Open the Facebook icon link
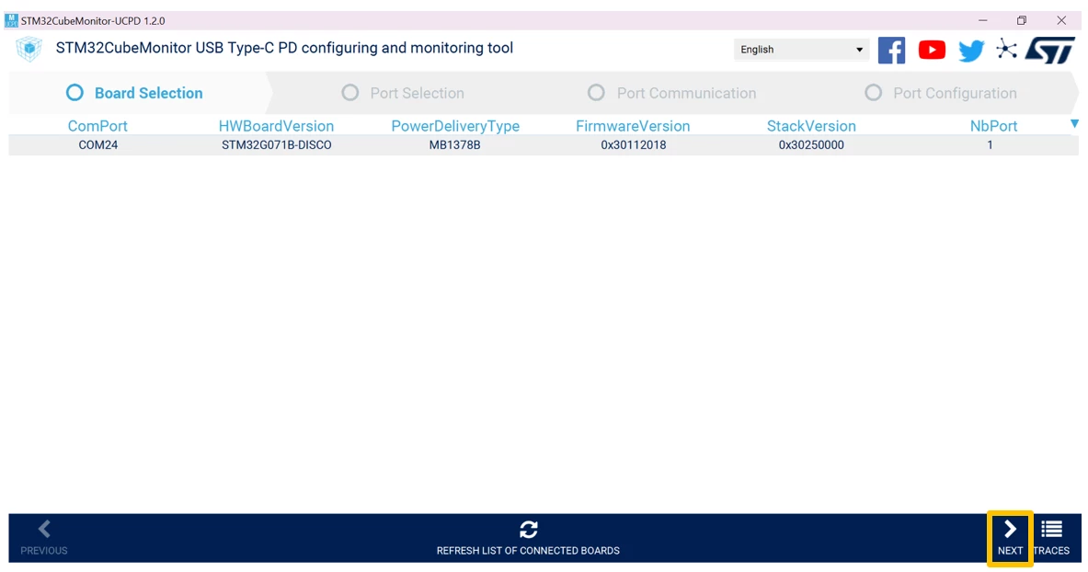Screen dimensions: 1088x572 pos(891,50)
